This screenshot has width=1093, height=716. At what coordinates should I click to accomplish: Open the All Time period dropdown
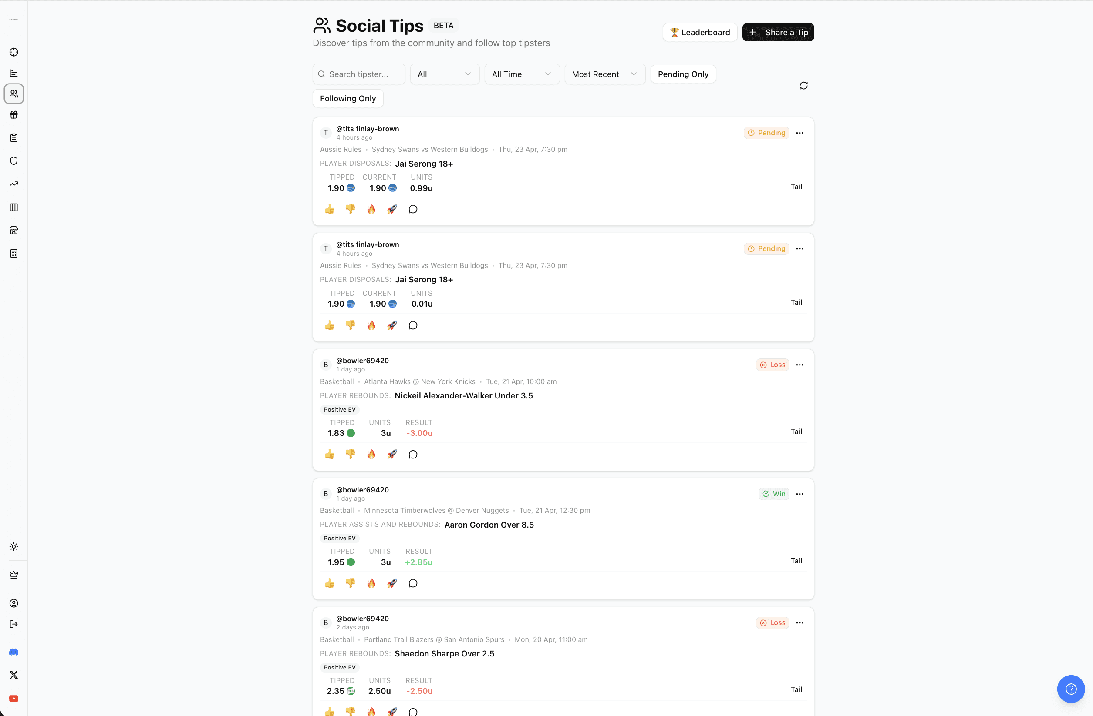(x=521, y=74)
